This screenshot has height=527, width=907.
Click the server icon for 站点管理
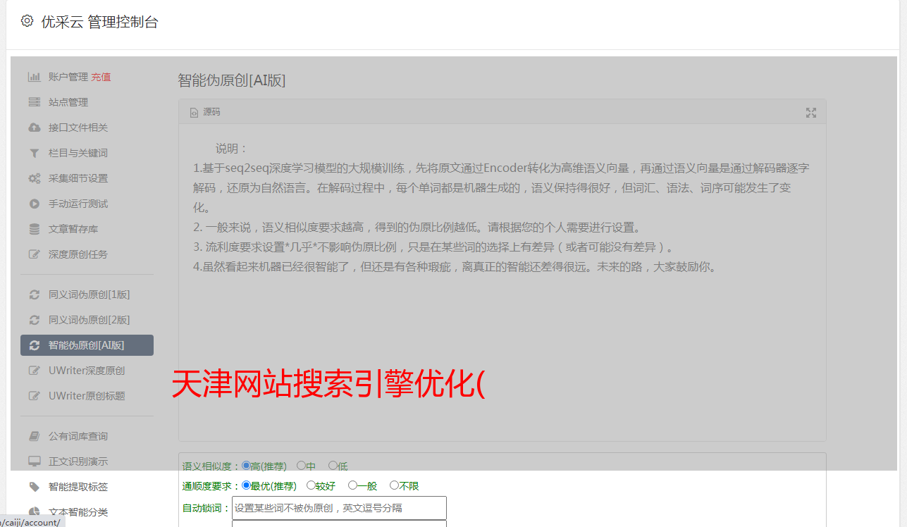[34, 102]
